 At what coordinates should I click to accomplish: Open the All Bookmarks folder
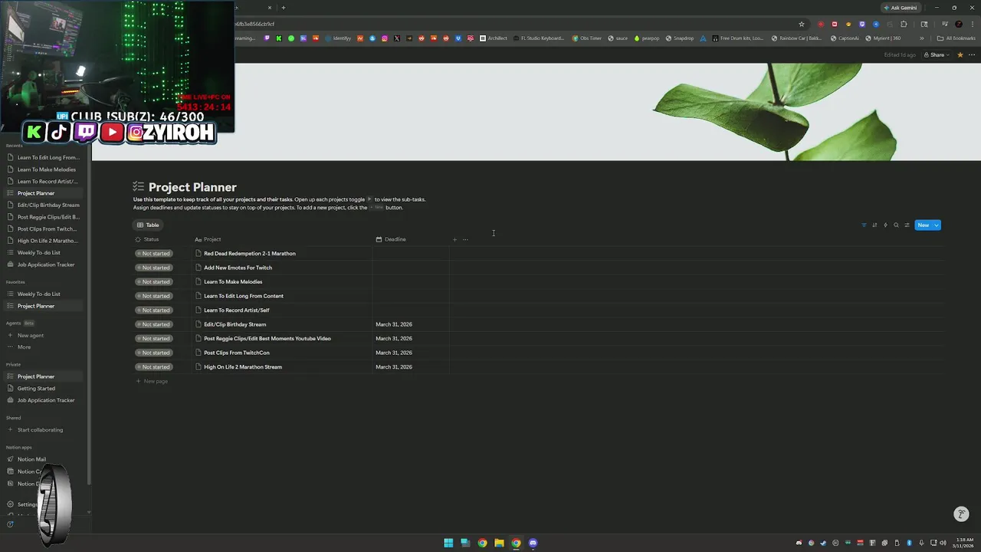(956, 38)
